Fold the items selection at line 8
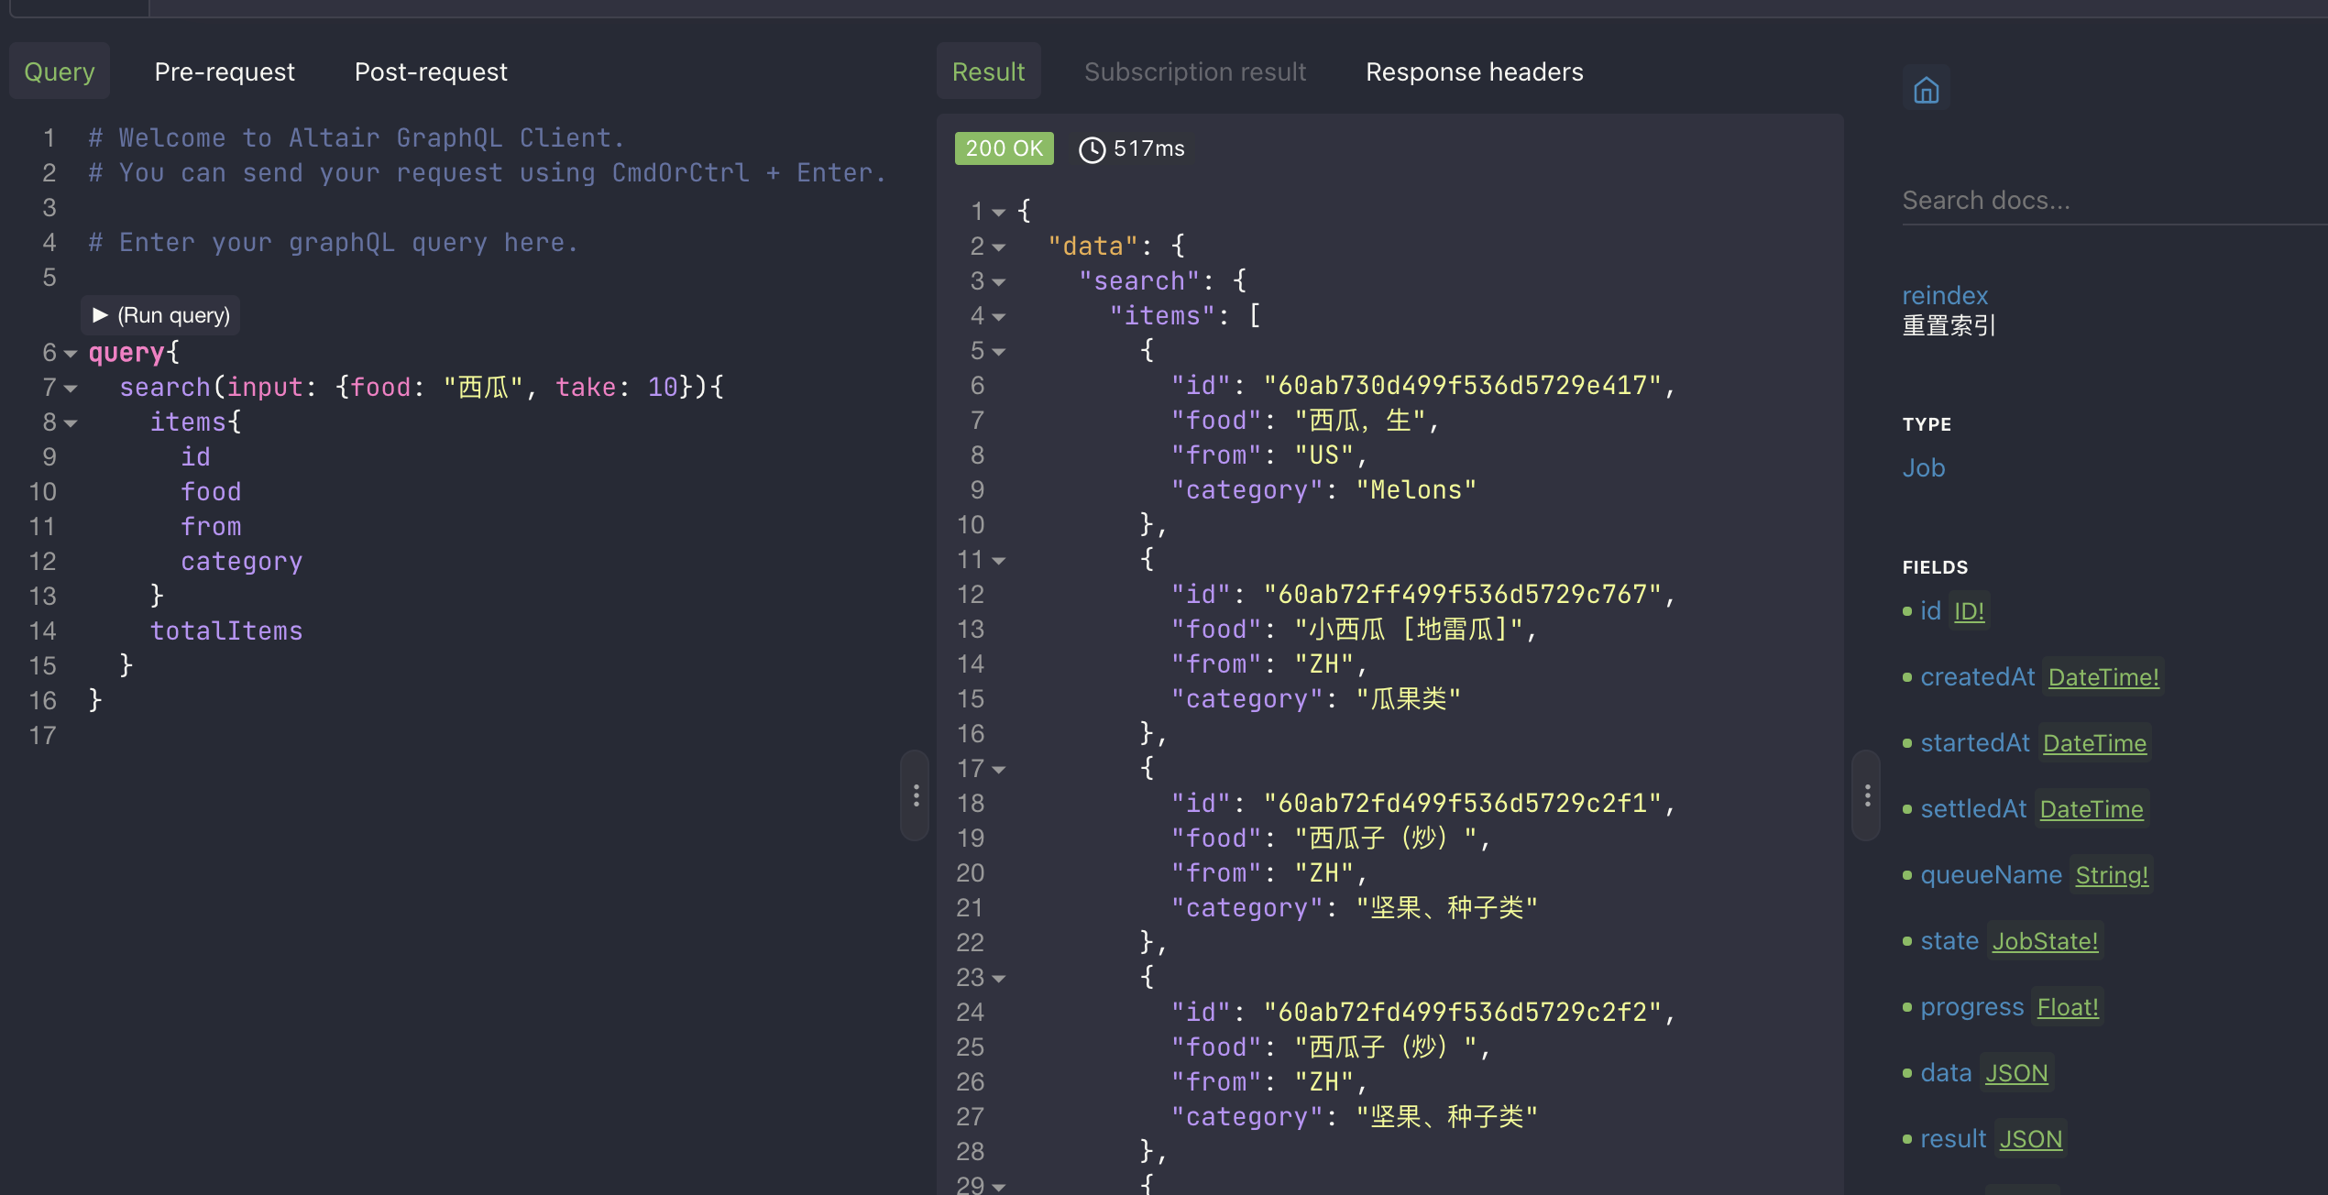 tap(71, 423)
